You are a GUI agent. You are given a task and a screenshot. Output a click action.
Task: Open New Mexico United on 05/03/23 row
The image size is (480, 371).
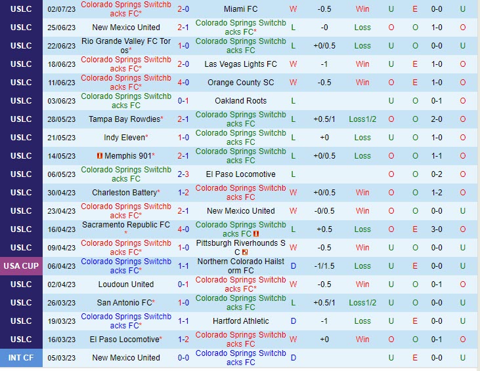coord(126,357)
